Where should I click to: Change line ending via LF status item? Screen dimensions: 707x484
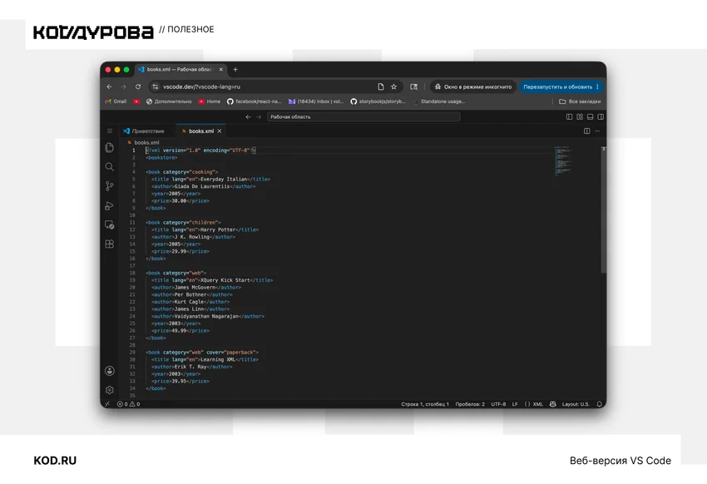coord(515,404)
